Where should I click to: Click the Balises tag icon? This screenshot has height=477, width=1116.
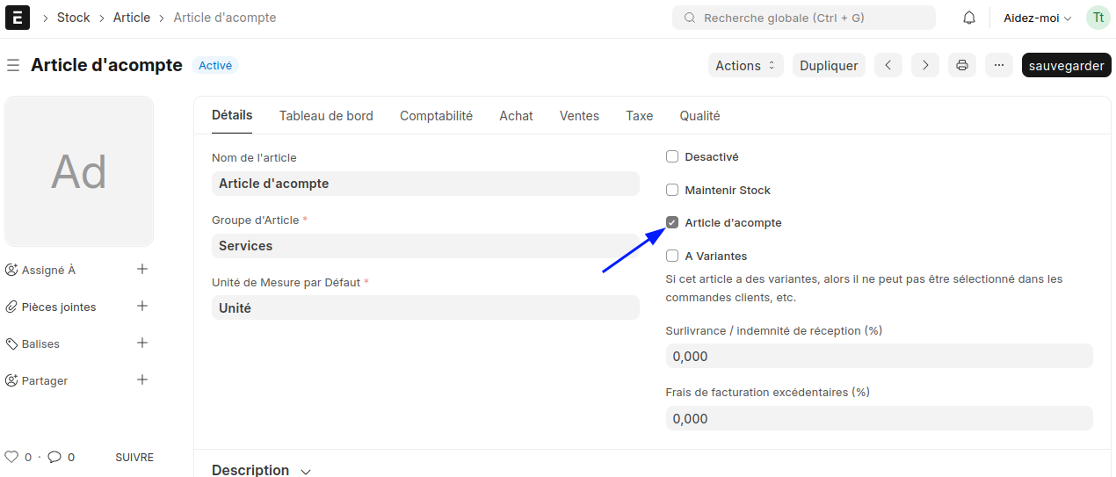click(11, 343)
